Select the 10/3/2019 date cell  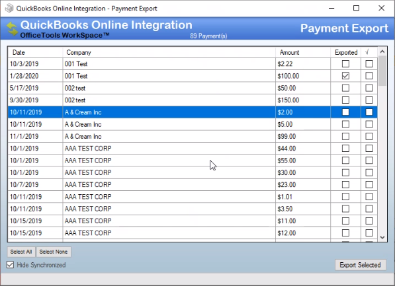coord(35,64)
